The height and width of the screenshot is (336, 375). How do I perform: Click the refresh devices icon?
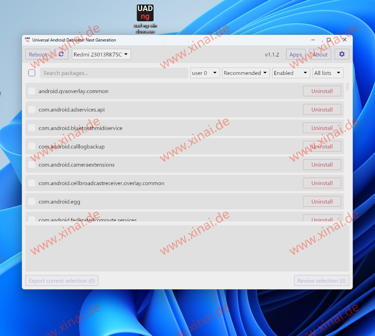coord(61,54)
